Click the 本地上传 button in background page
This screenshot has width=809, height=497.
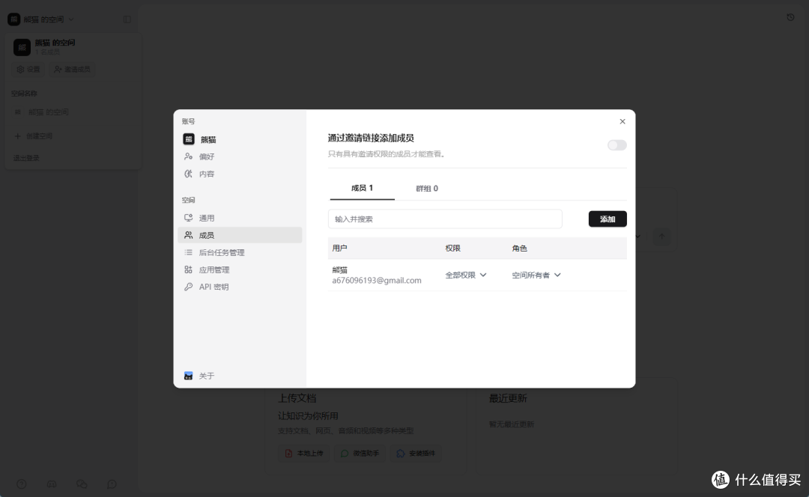point(304,454)
